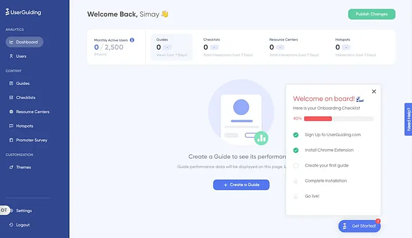Screen dimensions: 412x238
Task: Click the Monthly Active Users info icon
Action: coord(132,40)
